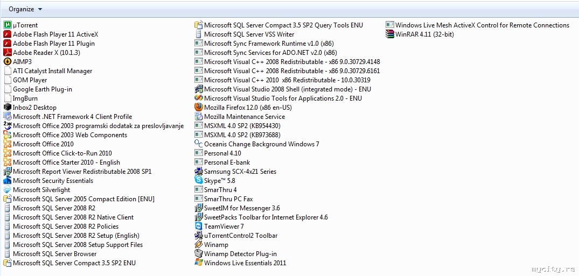Image resolution: width=579 pixels, height=276 pixels.
Task: Click the Microsoft Visual Studio 2008 Shell icon
Action: click(199, 89)
